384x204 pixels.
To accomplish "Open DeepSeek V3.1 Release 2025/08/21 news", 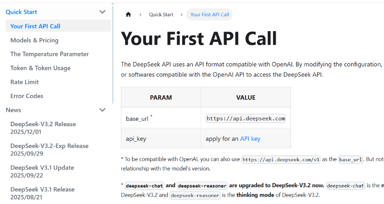I will pos(42,193).
